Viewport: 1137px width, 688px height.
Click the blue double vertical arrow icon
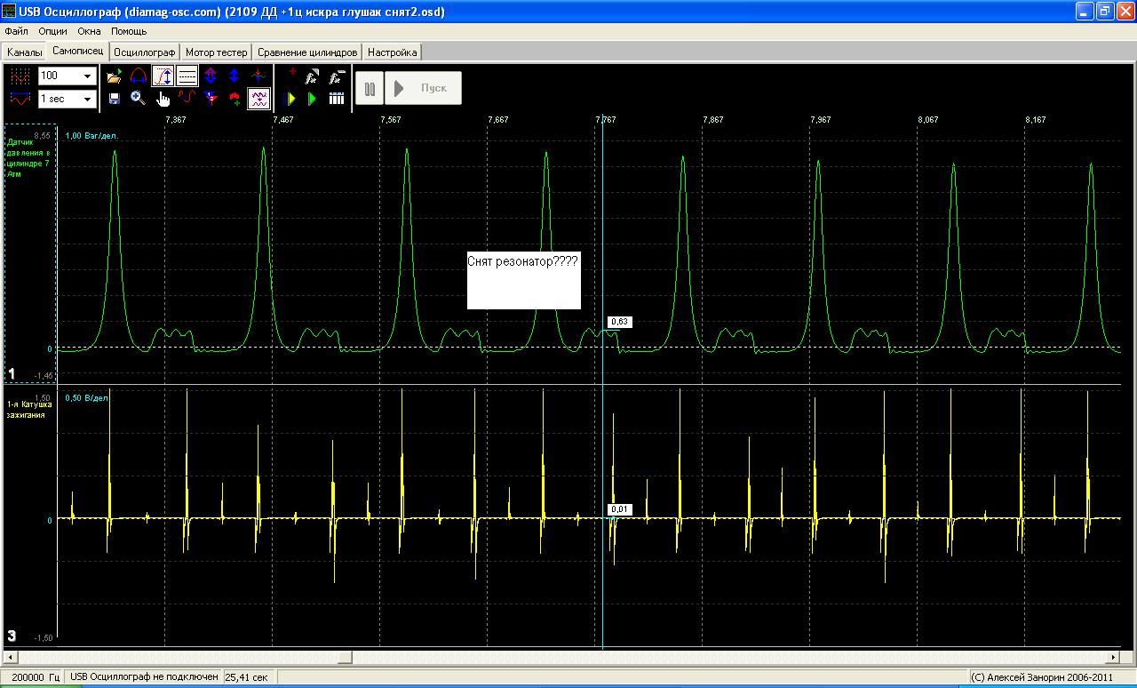click(235, 76)
